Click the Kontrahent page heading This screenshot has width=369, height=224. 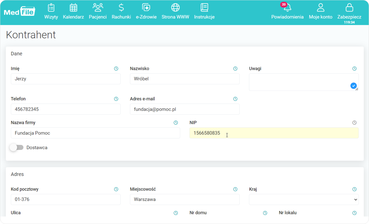pos(31,35)
